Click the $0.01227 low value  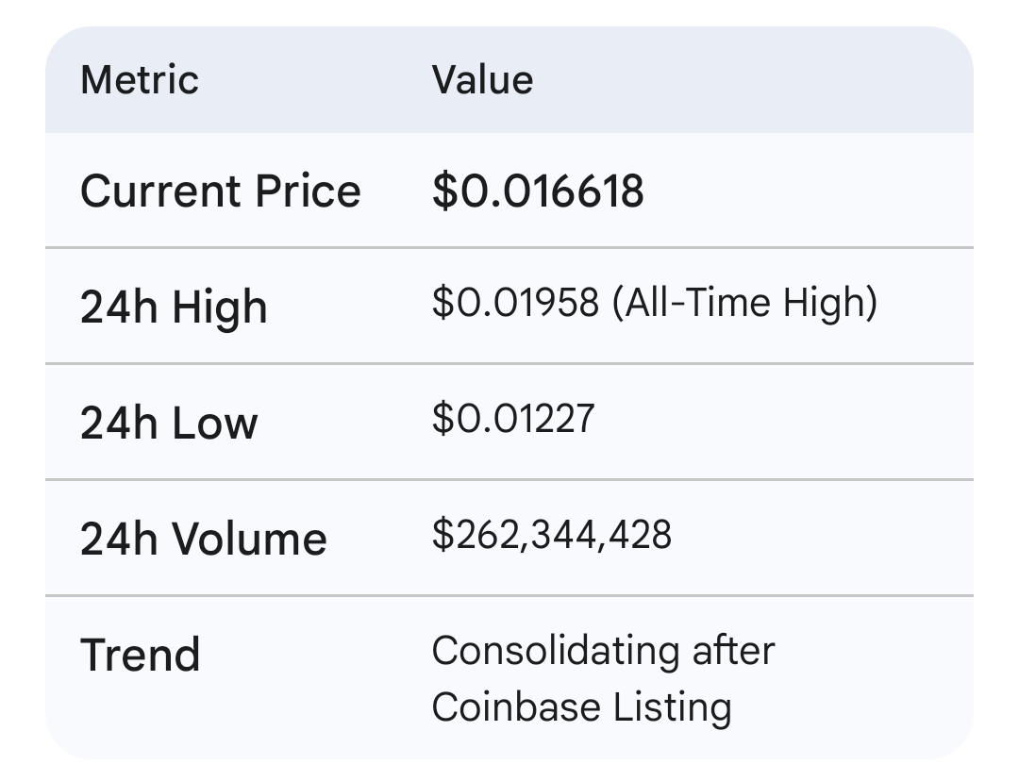(513, 418)
